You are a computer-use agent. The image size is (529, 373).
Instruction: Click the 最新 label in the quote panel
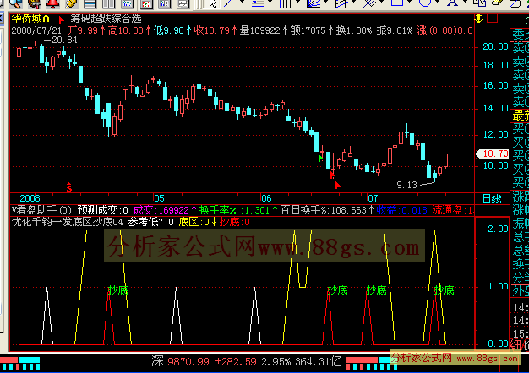coord(521,116)
